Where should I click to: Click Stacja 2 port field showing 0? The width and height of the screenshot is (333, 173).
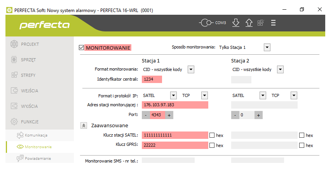click(x=247, y=115)
